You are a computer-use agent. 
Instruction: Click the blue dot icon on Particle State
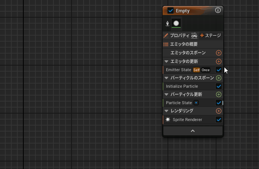196,103
